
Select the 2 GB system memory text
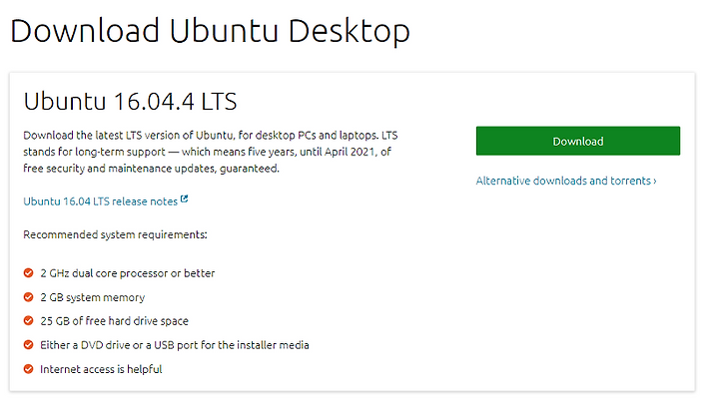tap(93, 297)
